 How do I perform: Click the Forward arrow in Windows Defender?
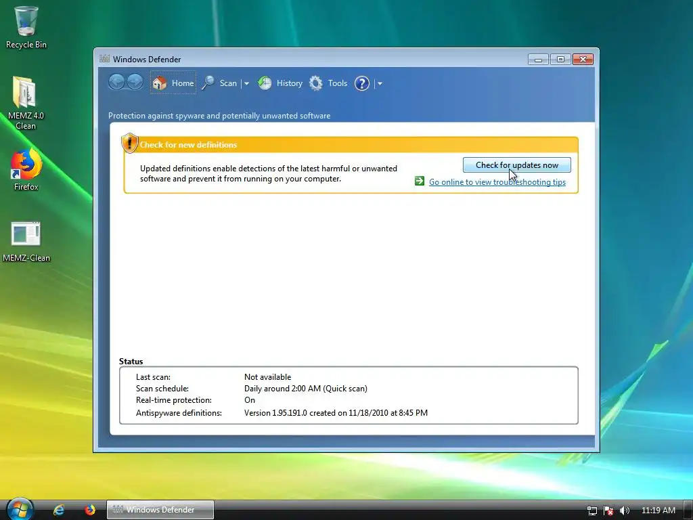[x=135, y=82]
